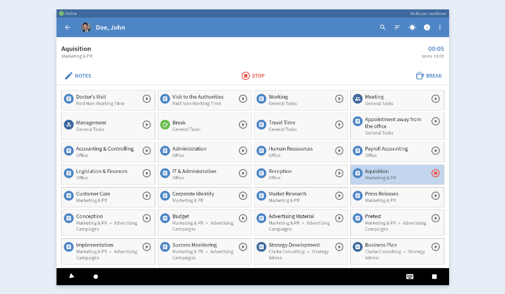Start tracking Doctor's Visit play button
This screenshot has width=505, height=294.
(x=147, y=99)
